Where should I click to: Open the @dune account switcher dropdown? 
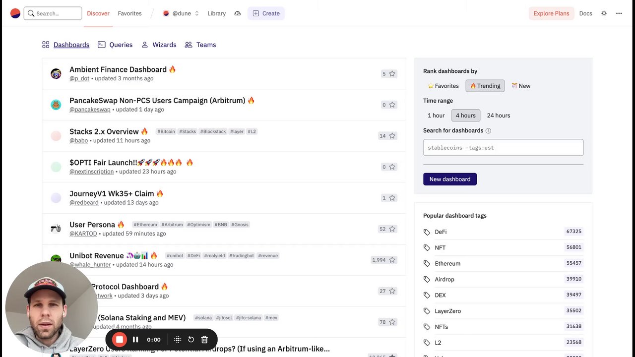[x=181, y=13]
